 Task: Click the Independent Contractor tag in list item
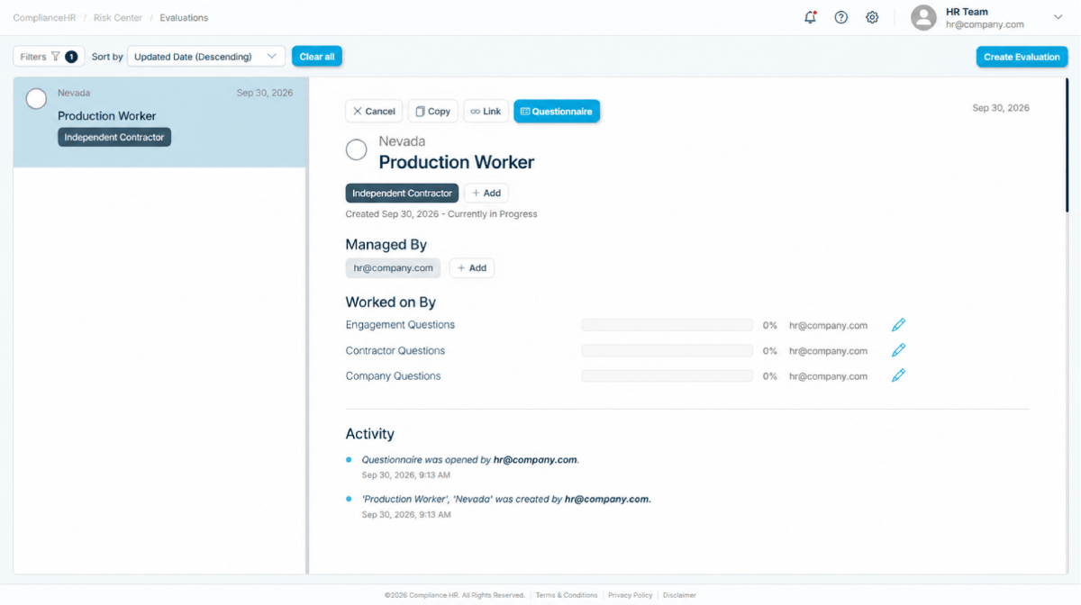coord(114,137)
